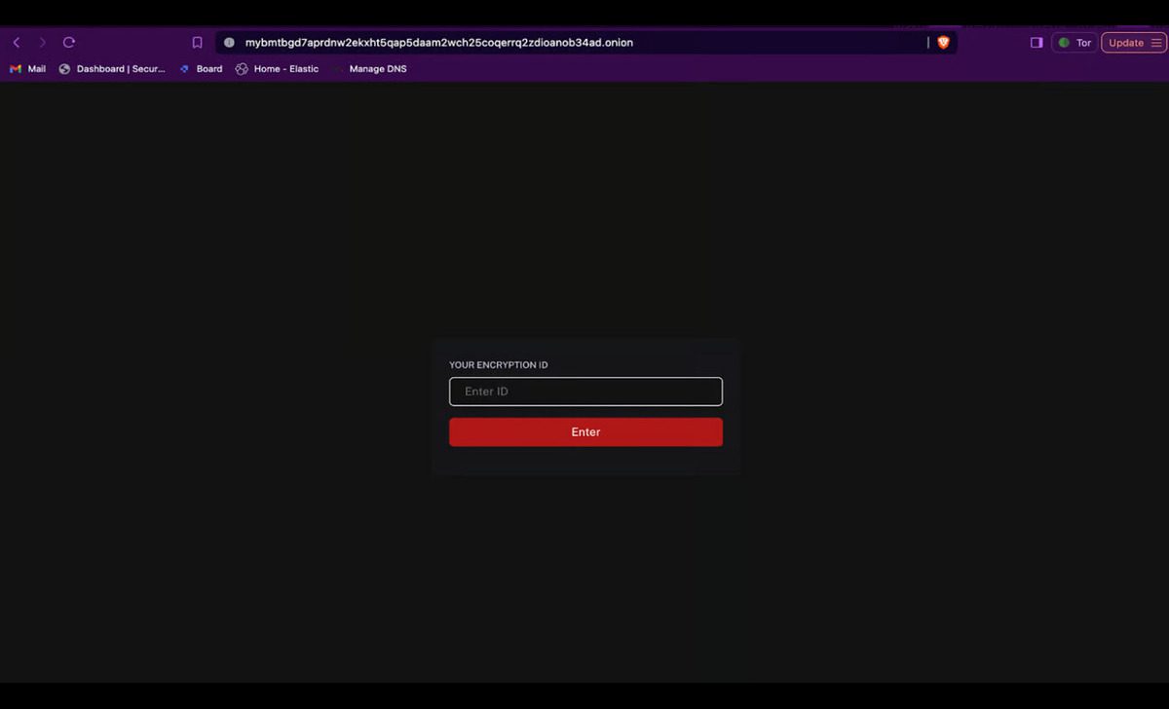This screenshot has height=709, width=1169.
Task: Open the Manage DNS bookmark
Action: [x=377, y=69]
